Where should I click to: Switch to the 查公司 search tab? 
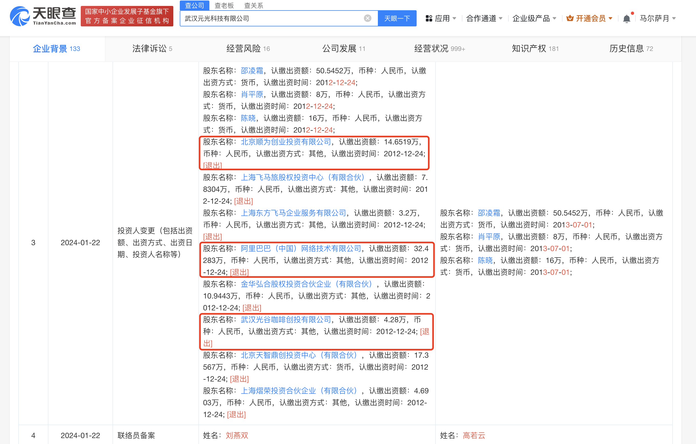[194, 5]
